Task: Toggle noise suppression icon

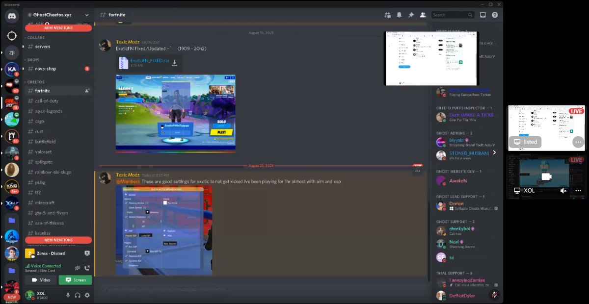Action: pyautogui.click(x=78, y=268)
